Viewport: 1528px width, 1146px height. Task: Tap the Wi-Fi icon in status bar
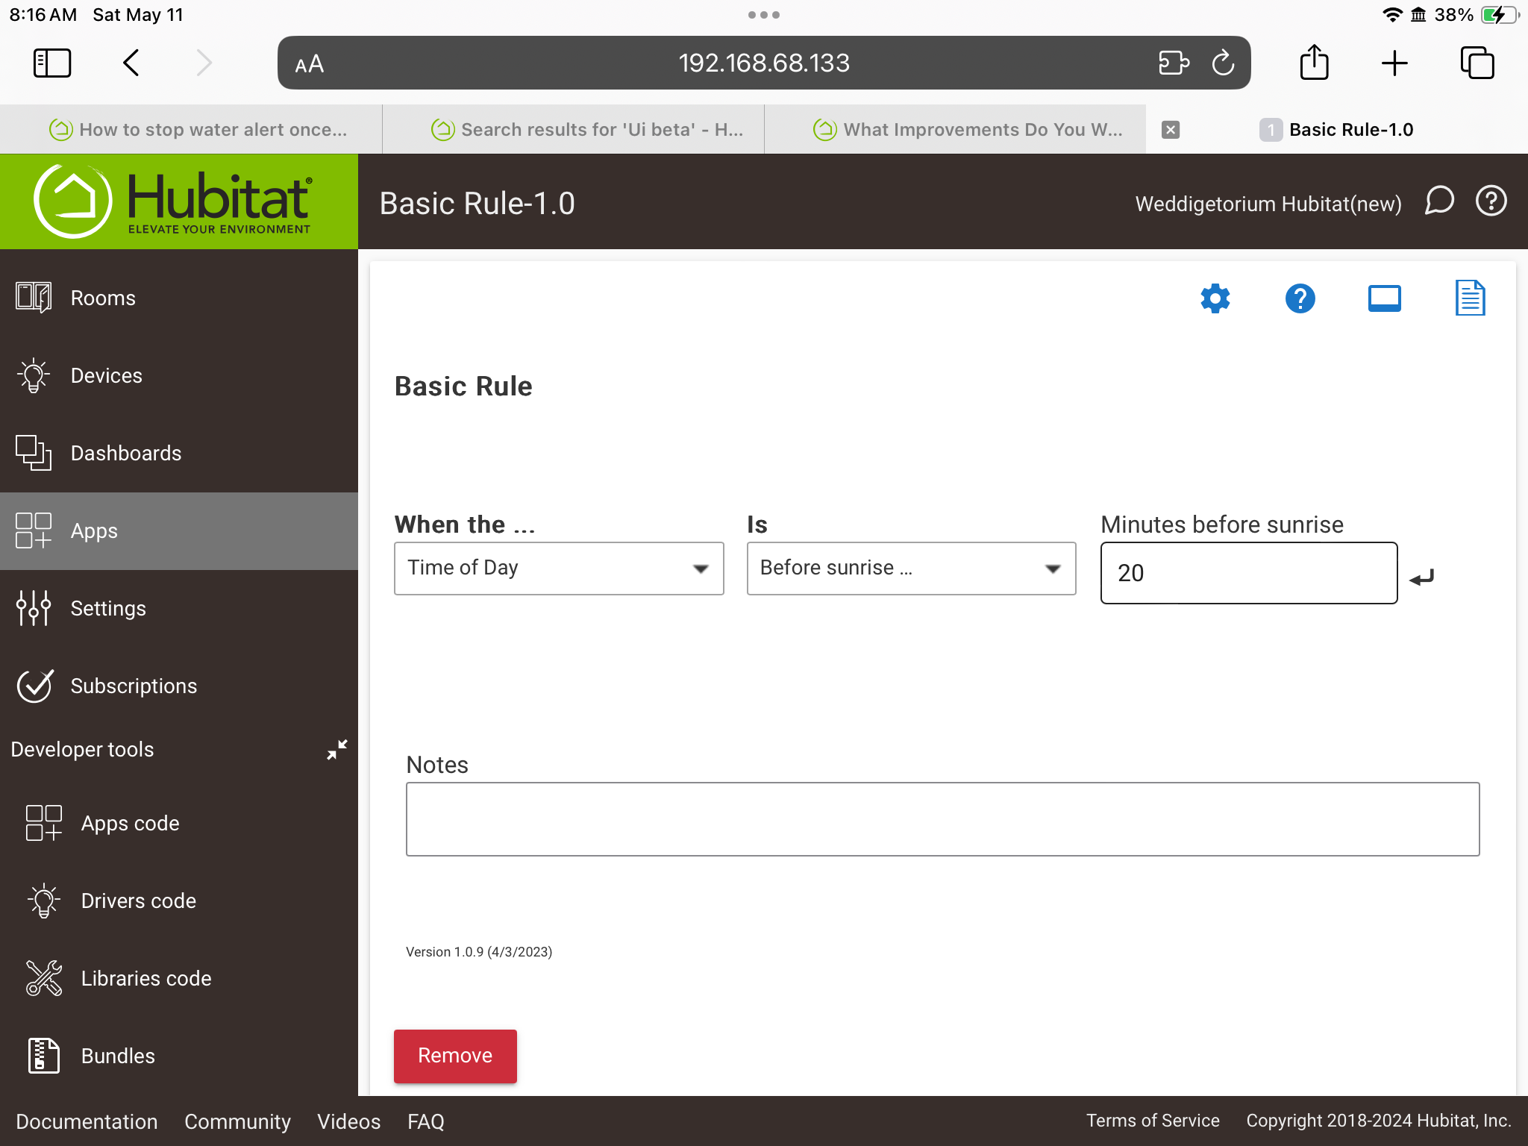click(1391, 15)
